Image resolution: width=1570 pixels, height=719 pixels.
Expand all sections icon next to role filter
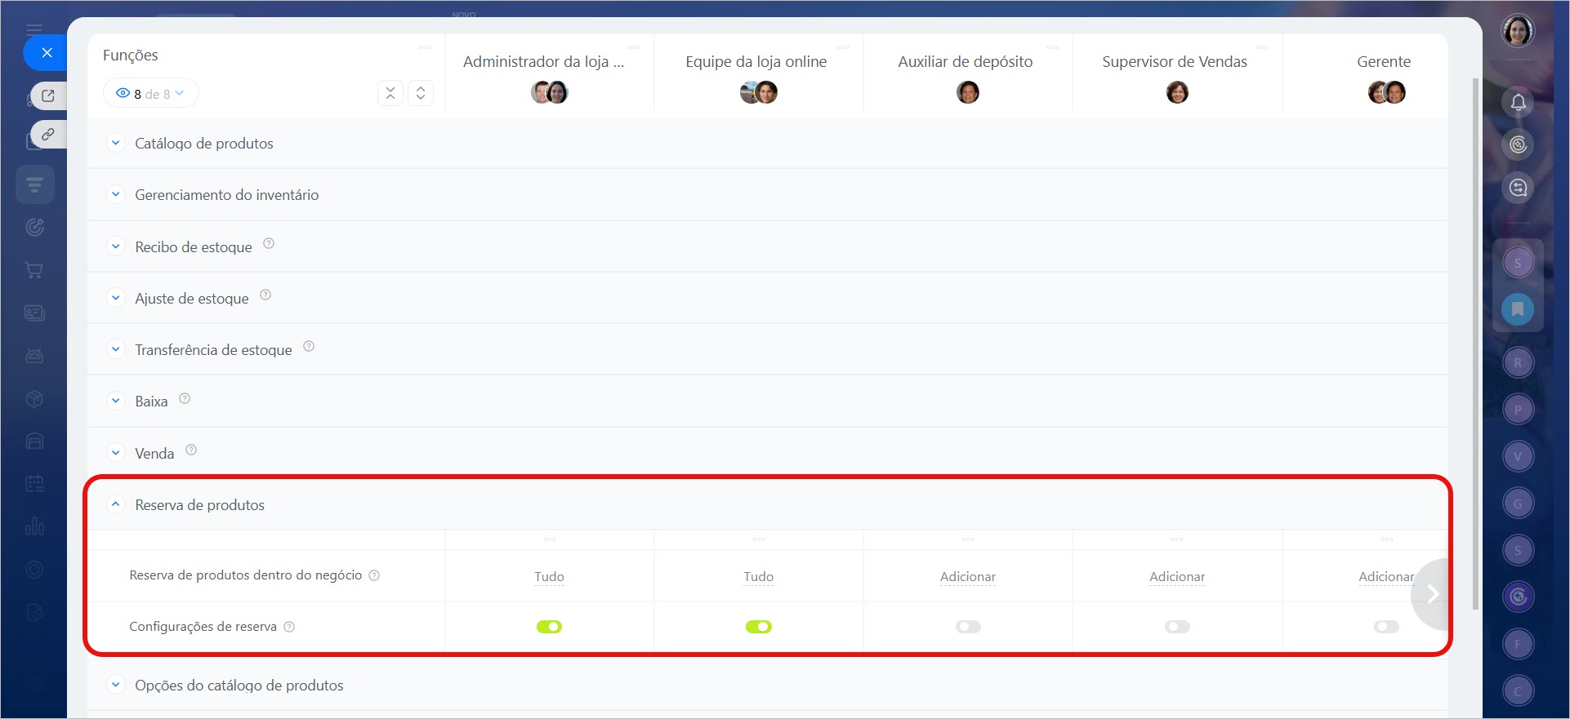(x=421, y=93)
